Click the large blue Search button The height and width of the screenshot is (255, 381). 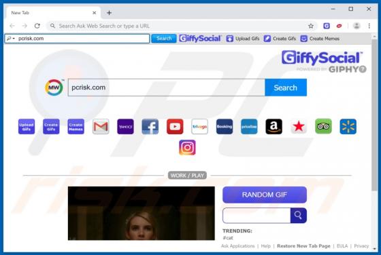click(x=286, y=87)
